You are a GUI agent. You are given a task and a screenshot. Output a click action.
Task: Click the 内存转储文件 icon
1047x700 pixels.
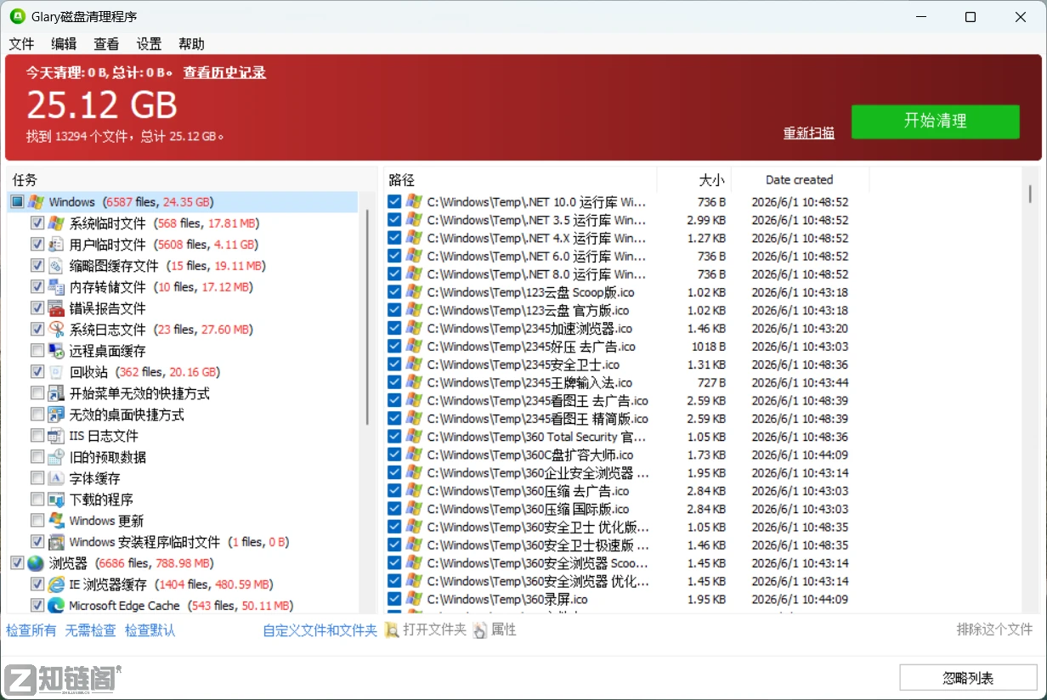point(56,287)
